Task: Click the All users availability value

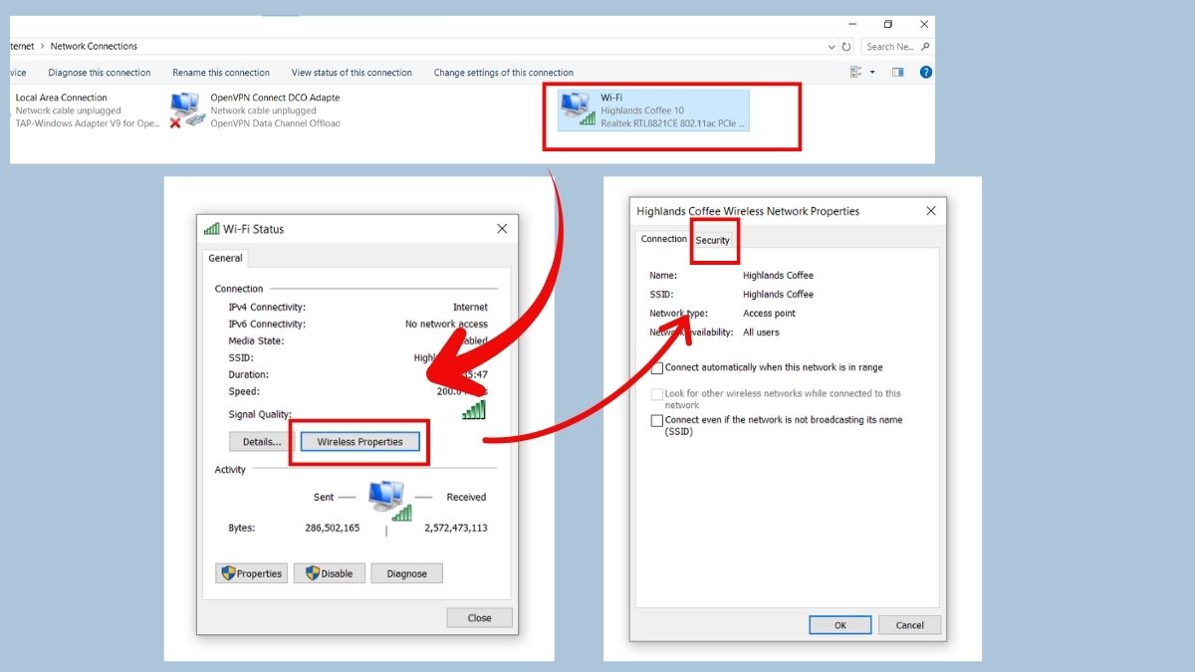Action: [761, 333]
